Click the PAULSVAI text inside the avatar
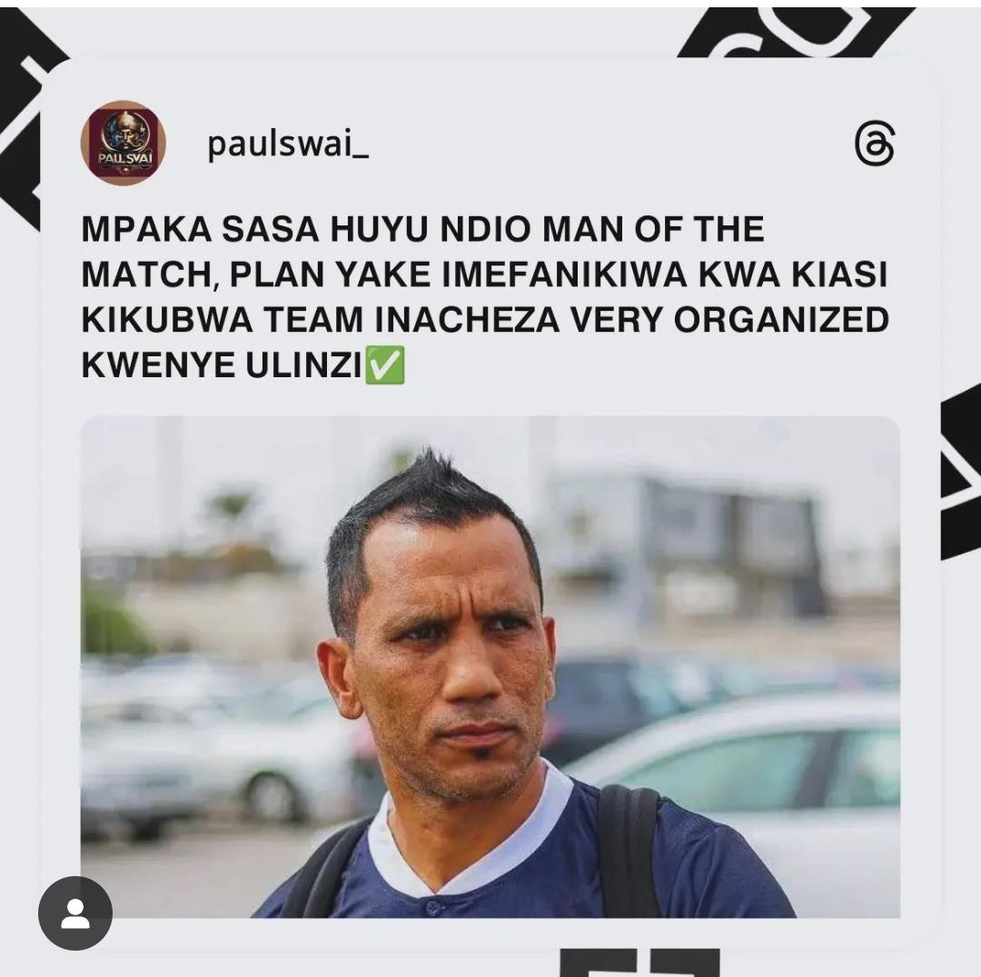This screenshot has height=977, width=981. point(124,158)
